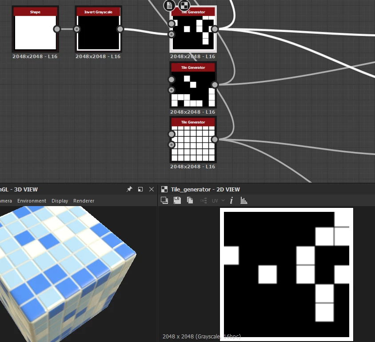Maximize the 3D View panel
The width and height of the screenshot is (375, 342).
140,189
